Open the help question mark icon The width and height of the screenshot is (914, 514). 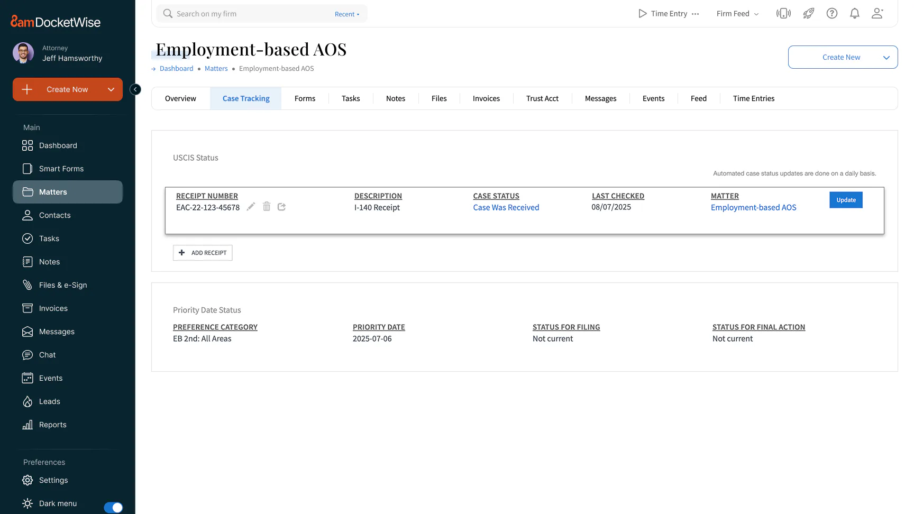tap(831, 14)
